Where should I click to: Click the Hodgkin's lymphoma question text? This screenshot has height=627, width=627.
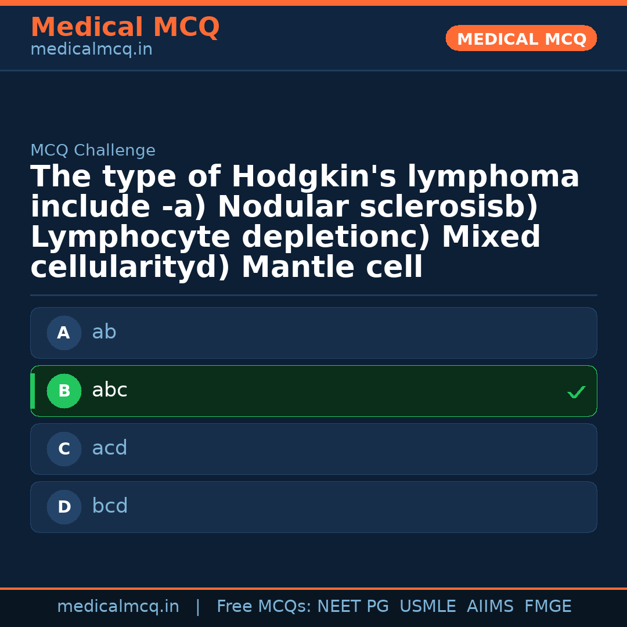(305, 222)
